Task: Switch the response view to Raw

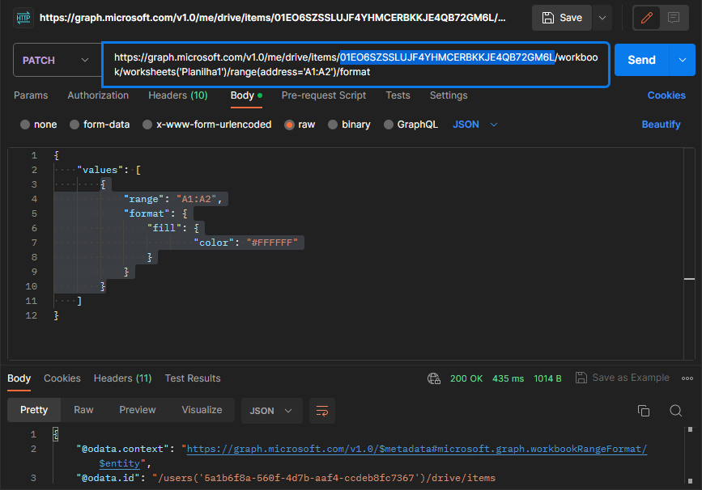Action: point(83,410)
